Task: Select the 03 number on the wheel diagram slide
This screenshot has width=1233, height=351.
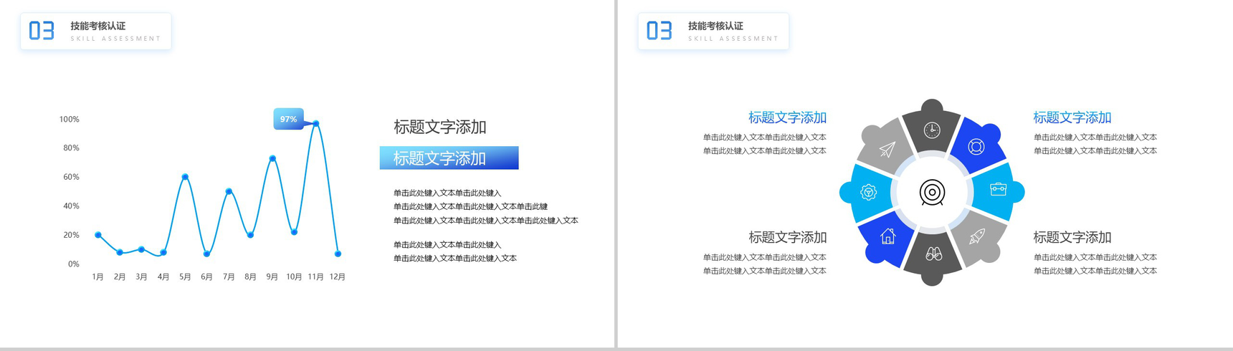Action: pyautogui.click(x=660, y=31)
